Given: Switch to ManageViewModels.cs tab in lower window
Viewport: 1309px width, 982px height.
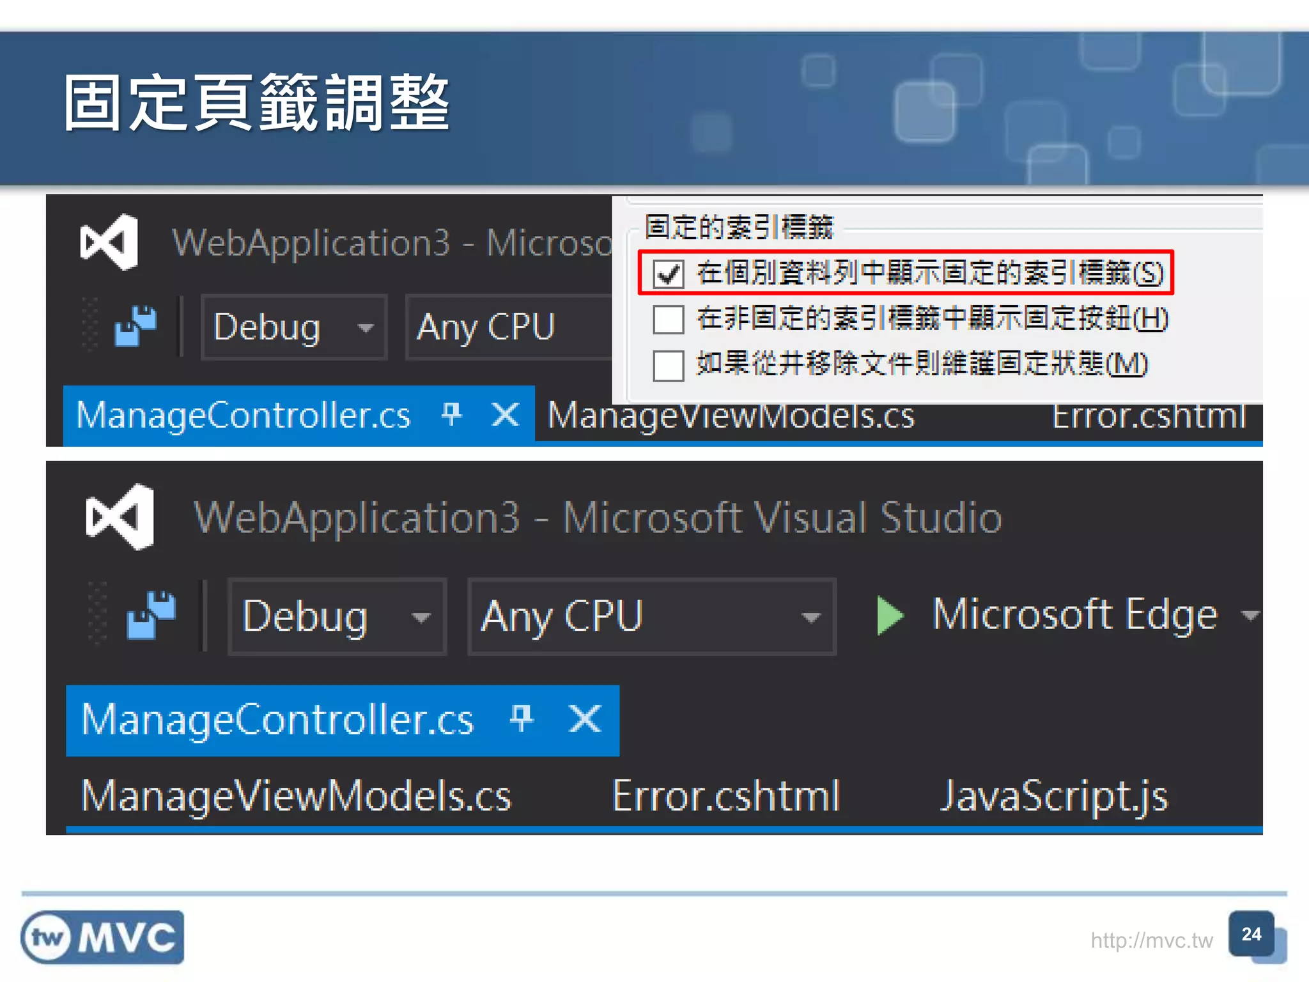Looking at the screenshot, I should 297,796.
